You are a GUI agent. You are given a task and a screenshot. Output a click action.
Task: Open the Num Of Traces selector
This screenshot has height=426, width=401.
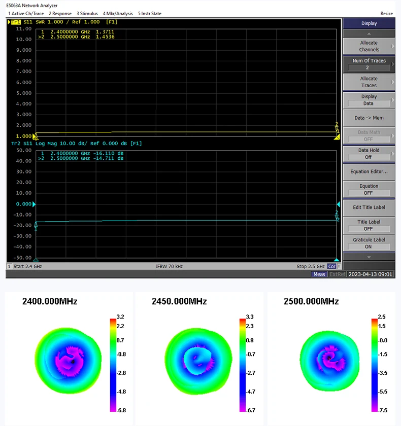point(369,64)
